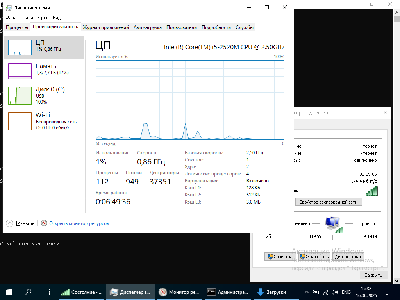The height and width of the screenshot is (300, 400).
Task: Click the Диагностика button
Action: [348, 257]
